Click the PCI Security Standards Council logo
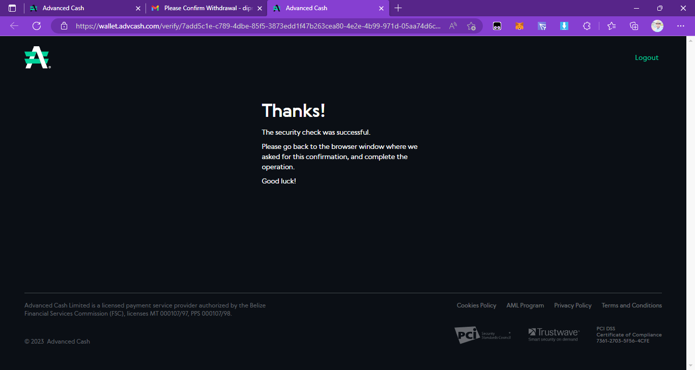This screenshot has height=370, width=695. pyautogui.click(x=483, y=335)
